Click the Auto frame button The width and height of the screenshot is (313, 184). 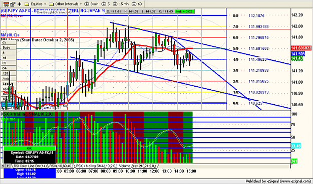coord(9,78)
